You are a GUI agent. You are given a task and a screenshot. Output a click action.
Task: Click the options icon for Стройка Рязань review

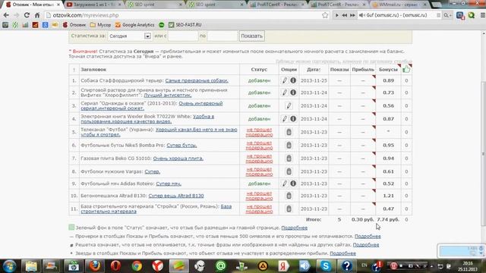[289, 209]
